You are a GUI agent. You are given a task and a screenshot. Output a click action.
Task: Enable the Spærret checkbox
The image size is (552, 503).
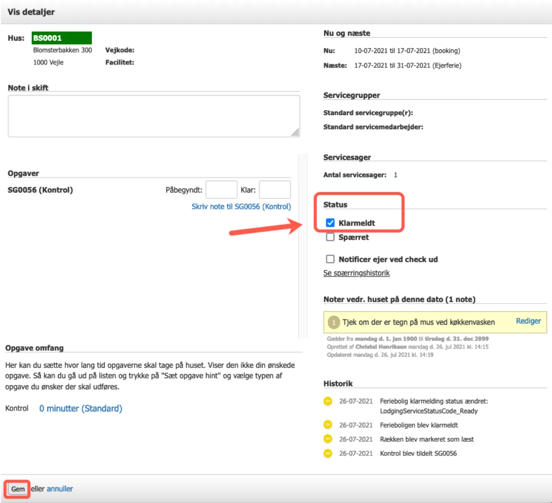[330, 237]
